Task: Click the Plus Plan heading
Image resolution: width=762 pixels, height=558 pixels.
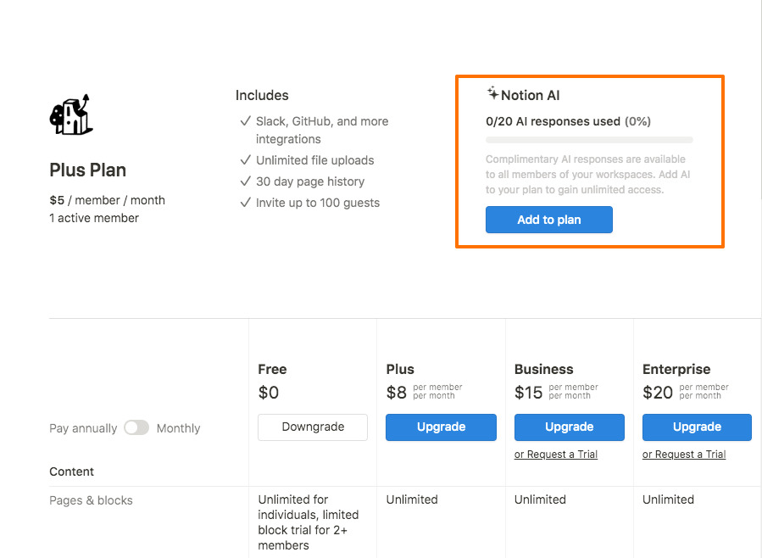Action: coord(88,170)
